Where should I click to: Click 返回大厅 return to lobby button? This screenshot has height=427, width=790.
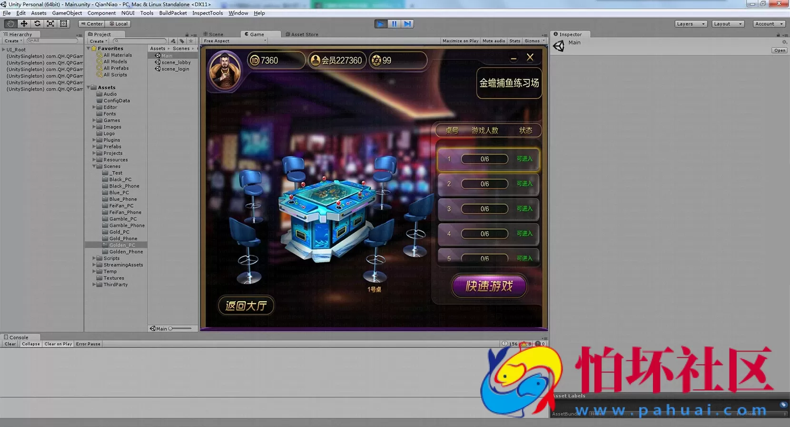point(246,305)
